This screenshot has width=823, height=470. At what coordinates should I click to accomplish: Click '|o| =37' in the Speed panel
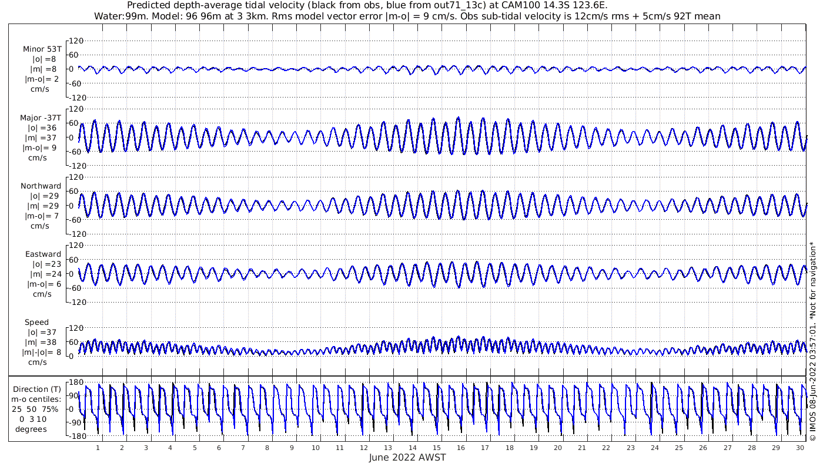pos(42,333)
